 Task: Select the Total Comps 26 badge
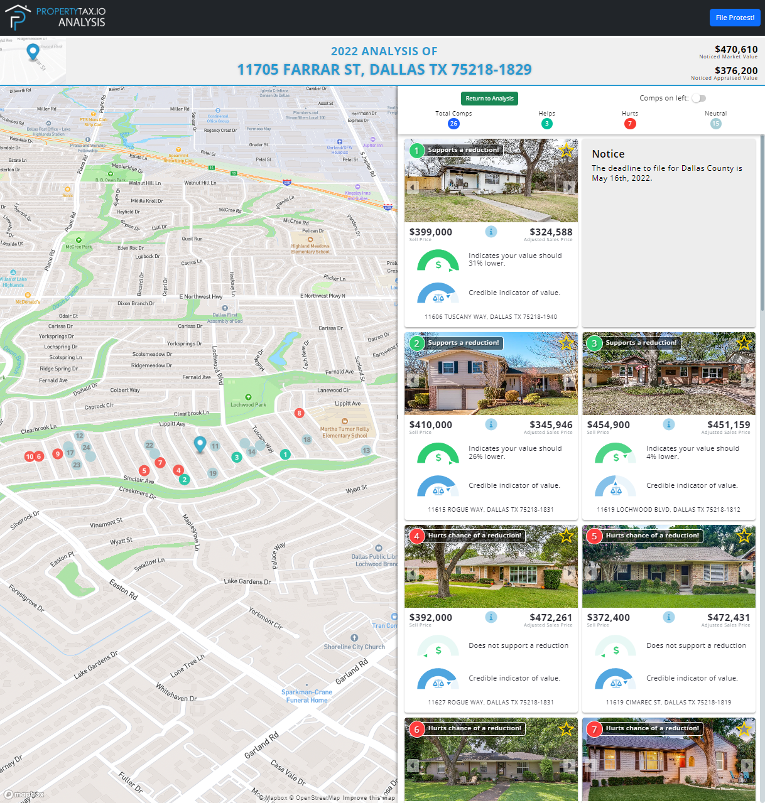pos(453,124)
